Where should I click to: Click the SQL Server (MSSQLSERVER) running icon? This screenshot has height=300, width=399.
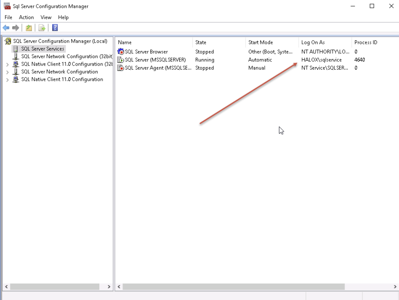click(x=121, y=60)
